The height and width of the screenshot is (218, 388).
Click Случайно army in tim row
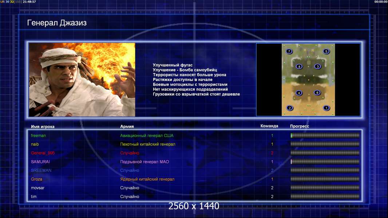(x=130, y=197)
